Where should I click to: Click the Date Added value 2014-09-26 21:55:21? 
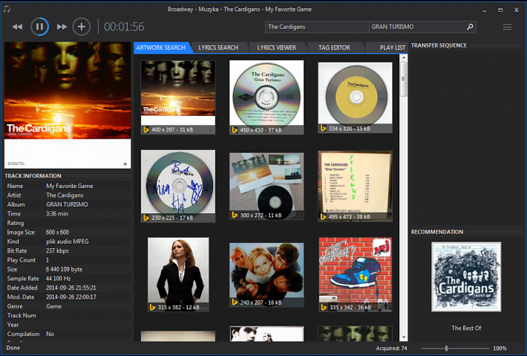71,288
